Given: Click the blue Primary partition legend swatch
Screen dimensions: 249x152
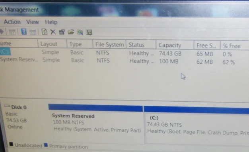Looking at the screenshot, I should 46,145.
